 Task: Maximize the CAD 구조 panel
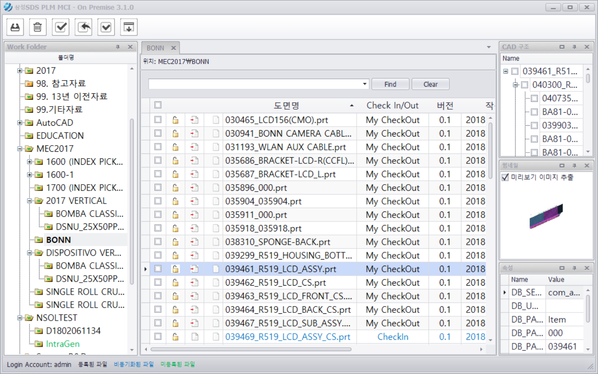[x=562, y=47]
